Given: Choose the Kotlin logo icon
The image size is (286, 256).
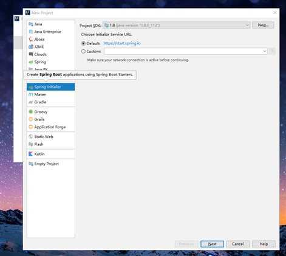Looking at the screenshot, I should [31, 154].
